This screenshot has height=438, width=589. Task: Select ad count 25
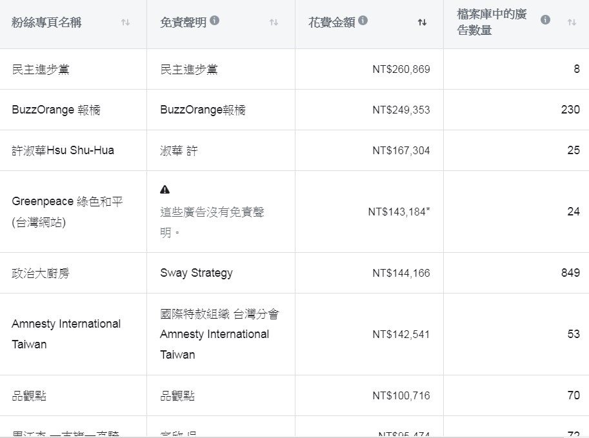(574, 150)
